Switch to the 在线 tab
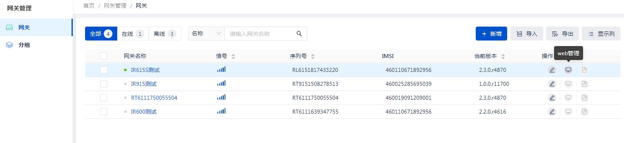 133,34
